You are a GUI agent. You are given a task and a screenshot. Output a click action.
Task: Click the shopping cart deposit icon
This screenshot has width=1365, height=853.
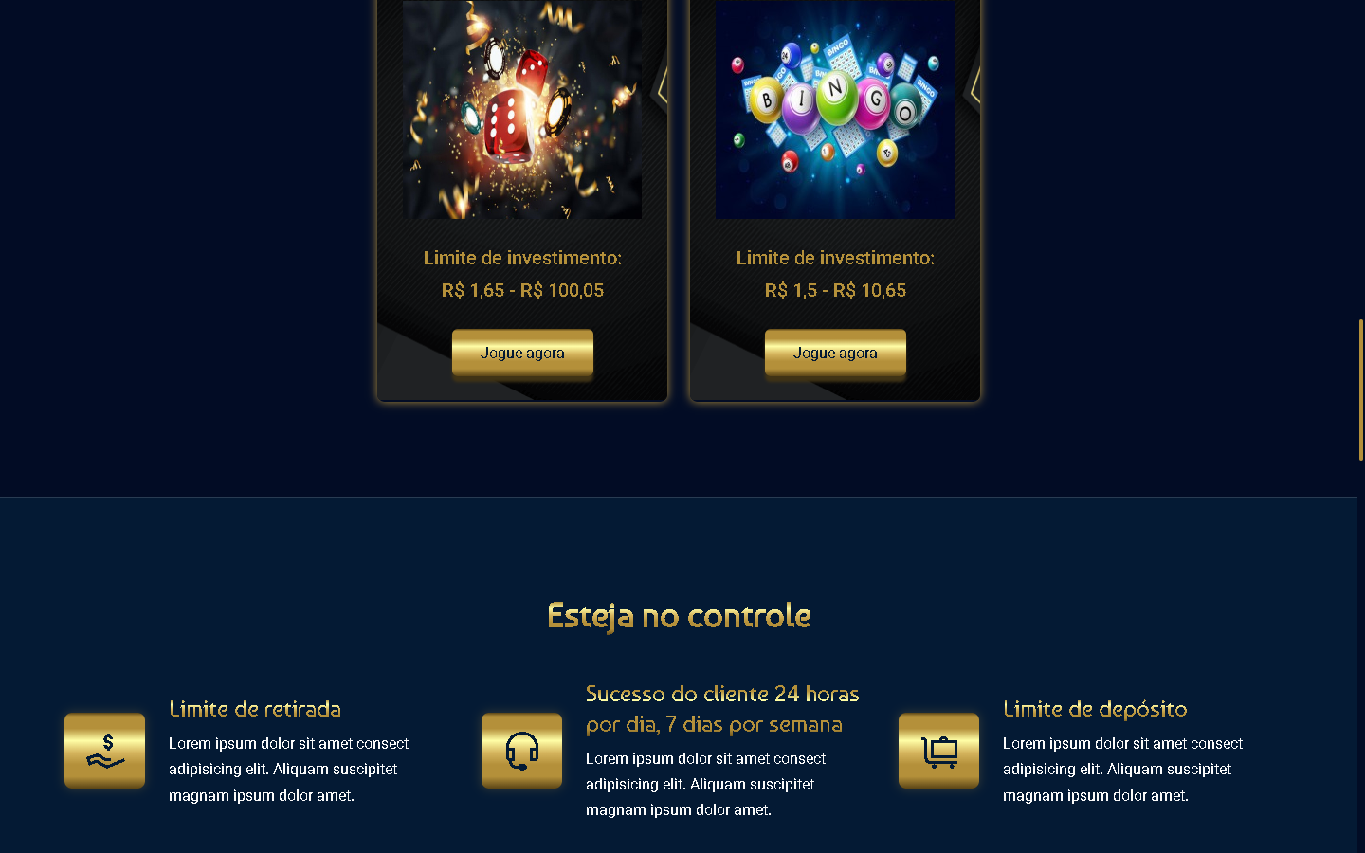(x=938, y=750)
